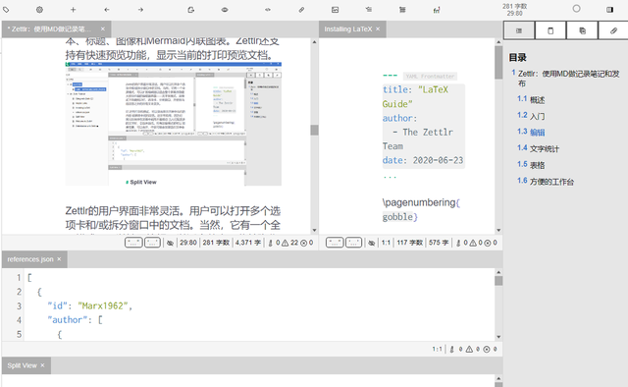Click the insert footnote icon in toolbar

(437, 10)
